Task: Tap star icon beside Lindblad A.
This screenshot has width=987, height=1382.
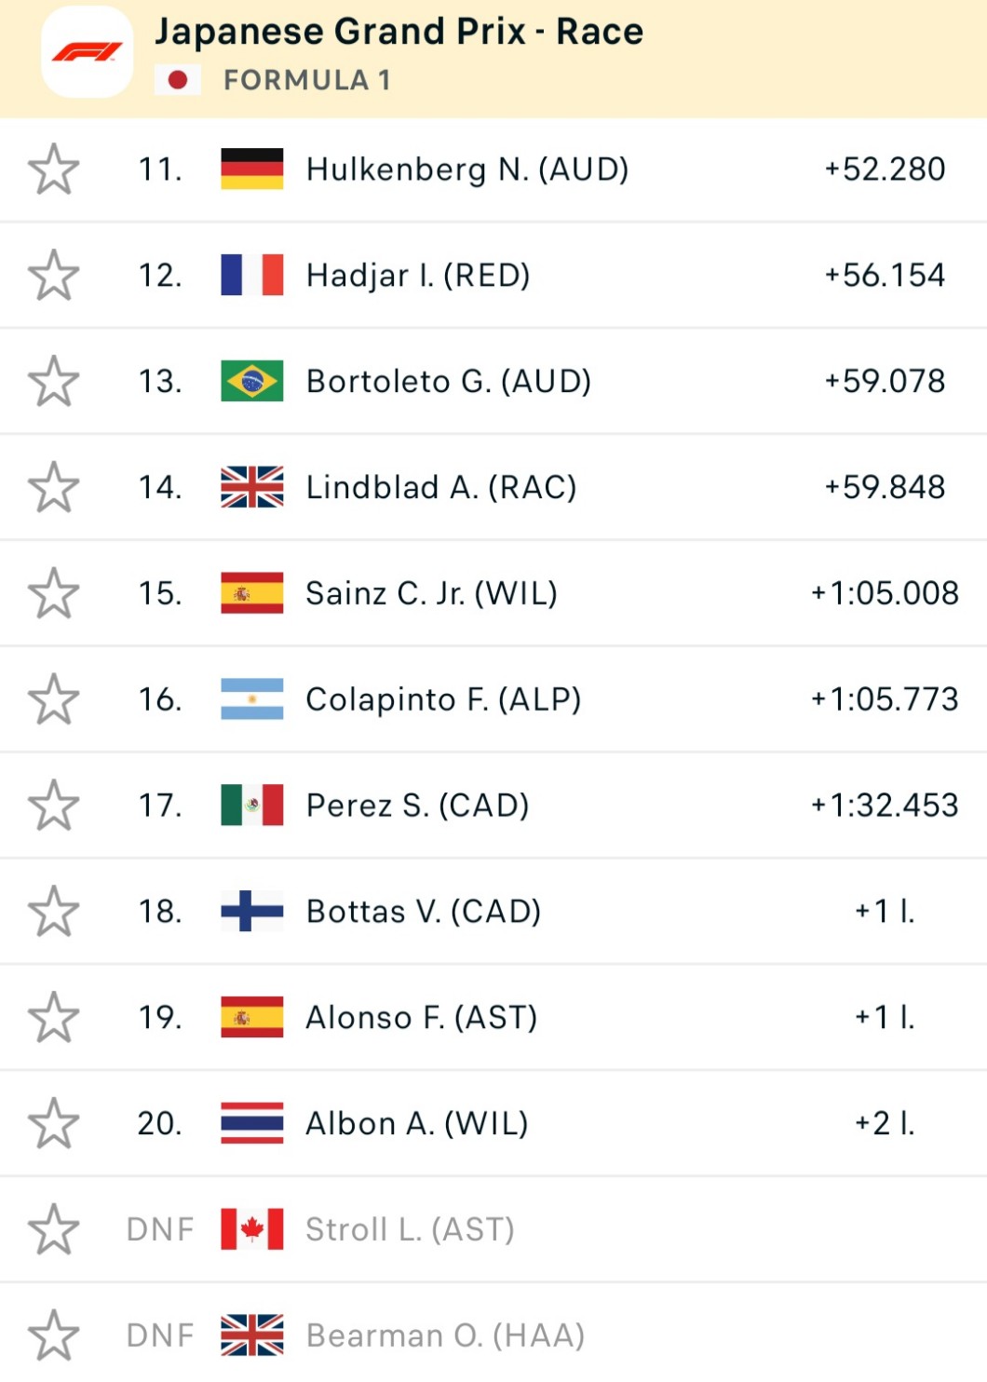Action: [x=53, y=488]
